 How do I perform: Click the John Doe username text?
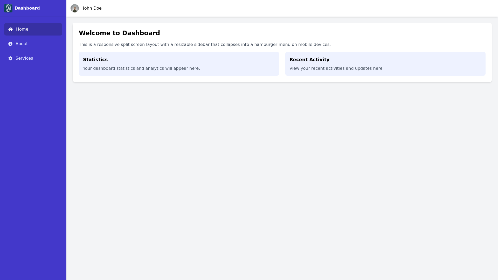click(x=92, y=8)
